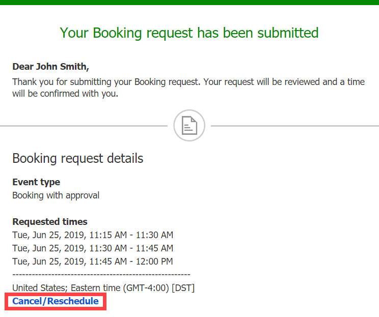
Task: Click the Cancel/Reschedule link
Action: 56,301
